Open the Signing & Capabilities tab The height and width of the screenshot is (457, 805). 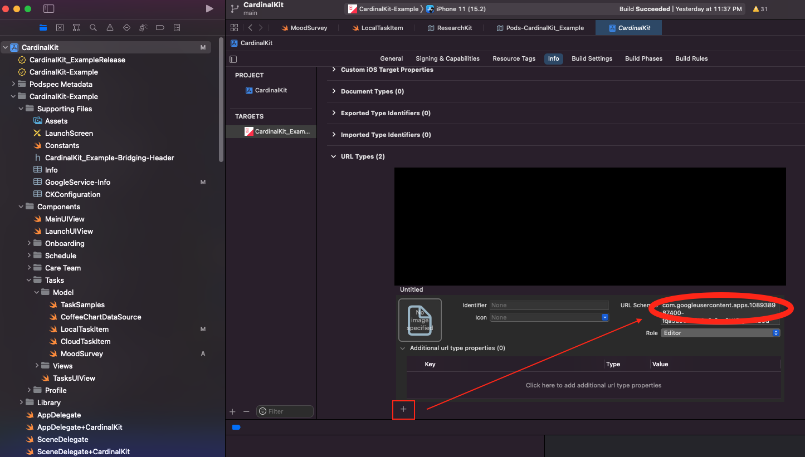[x=447, y=58]
